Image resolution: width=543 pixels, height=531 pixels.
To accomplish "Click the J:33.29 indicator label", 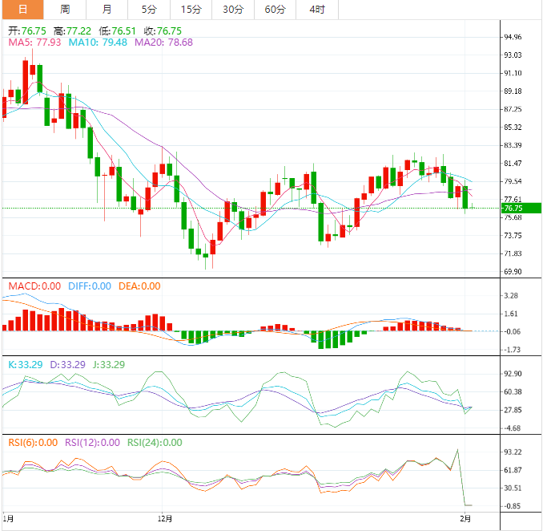I will click(109, 365).
